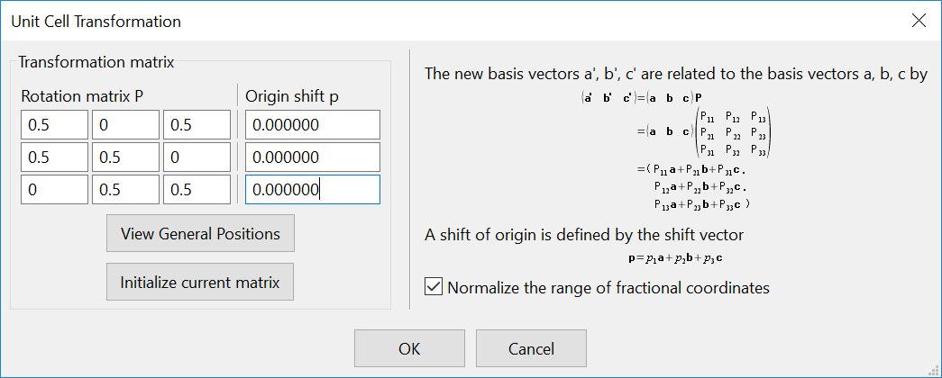
Task: Click the third origin shift p field
Action: click(x=311, y=190)
